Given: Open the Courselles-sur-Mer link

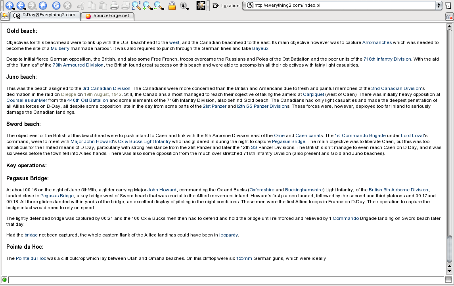Looking at the screenshot, I should pyautogui.click(x=27, y=100).
